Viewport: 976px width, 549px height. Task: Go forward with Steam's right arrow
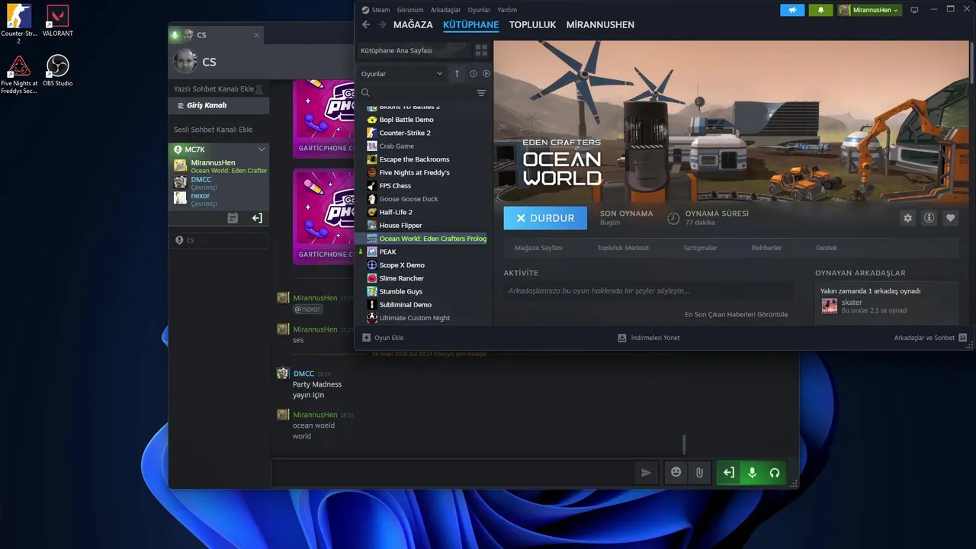pyautogui.click(x=382, y=24)
